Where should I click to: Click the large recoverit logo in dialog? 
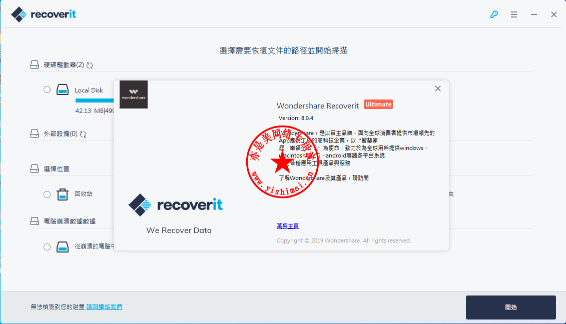click(x=176, y=205)
